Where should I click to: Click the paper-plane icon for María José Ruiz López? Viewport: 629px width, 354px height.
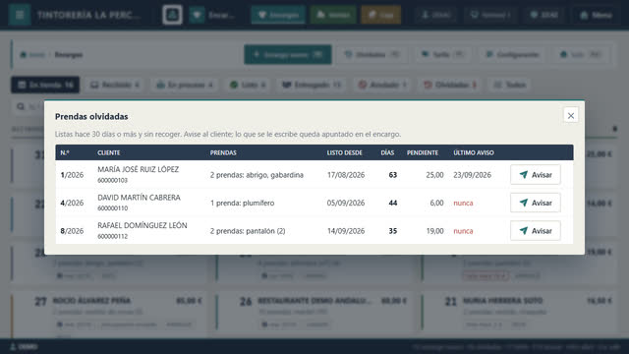pos(524,175)
